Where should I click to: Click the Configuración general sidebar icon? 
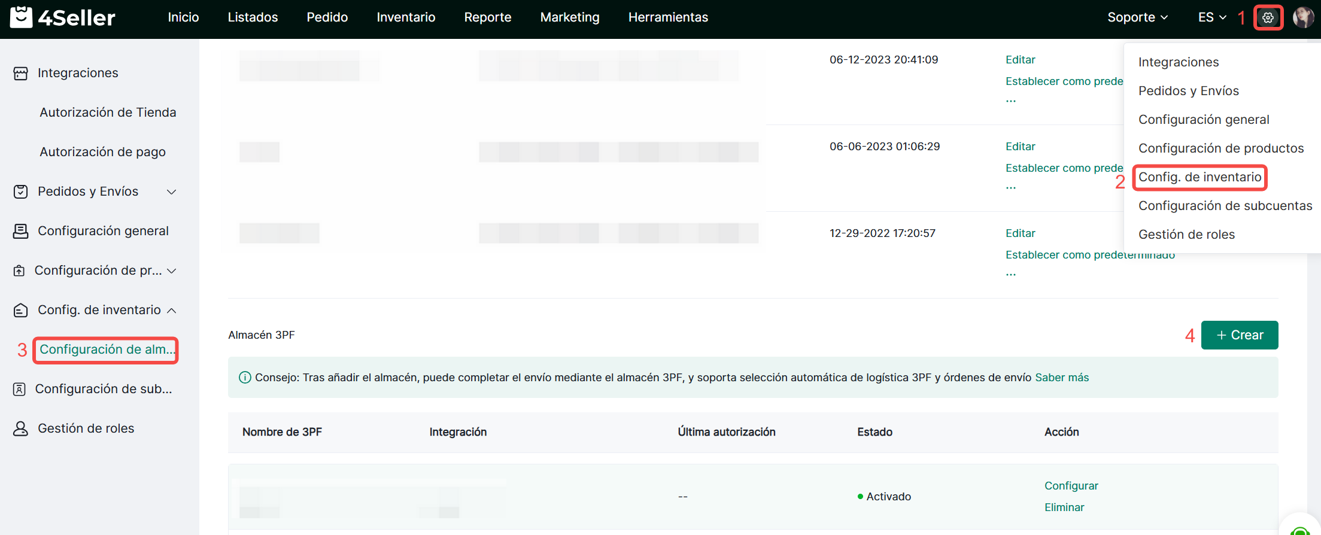[21, 231]
